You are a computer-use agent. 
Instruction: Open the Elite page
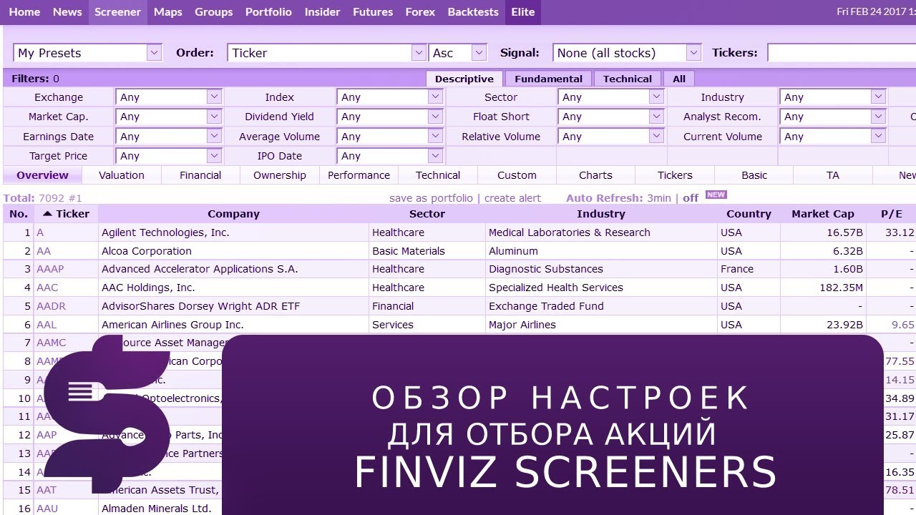pos(523,12)
